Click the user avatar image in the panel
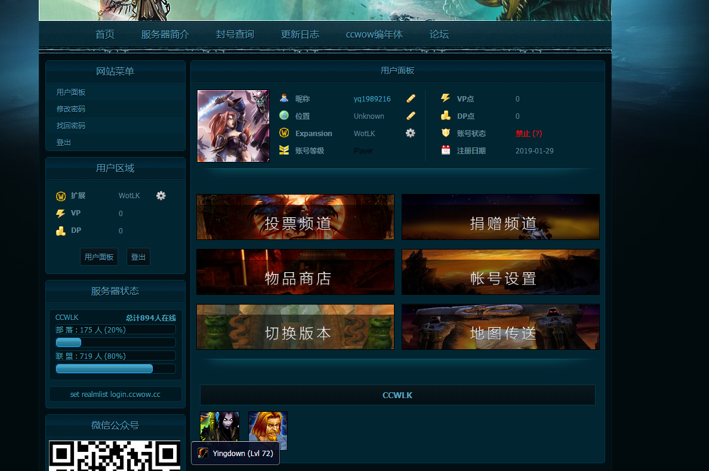709x471 pixels. (x=233, y=126)
